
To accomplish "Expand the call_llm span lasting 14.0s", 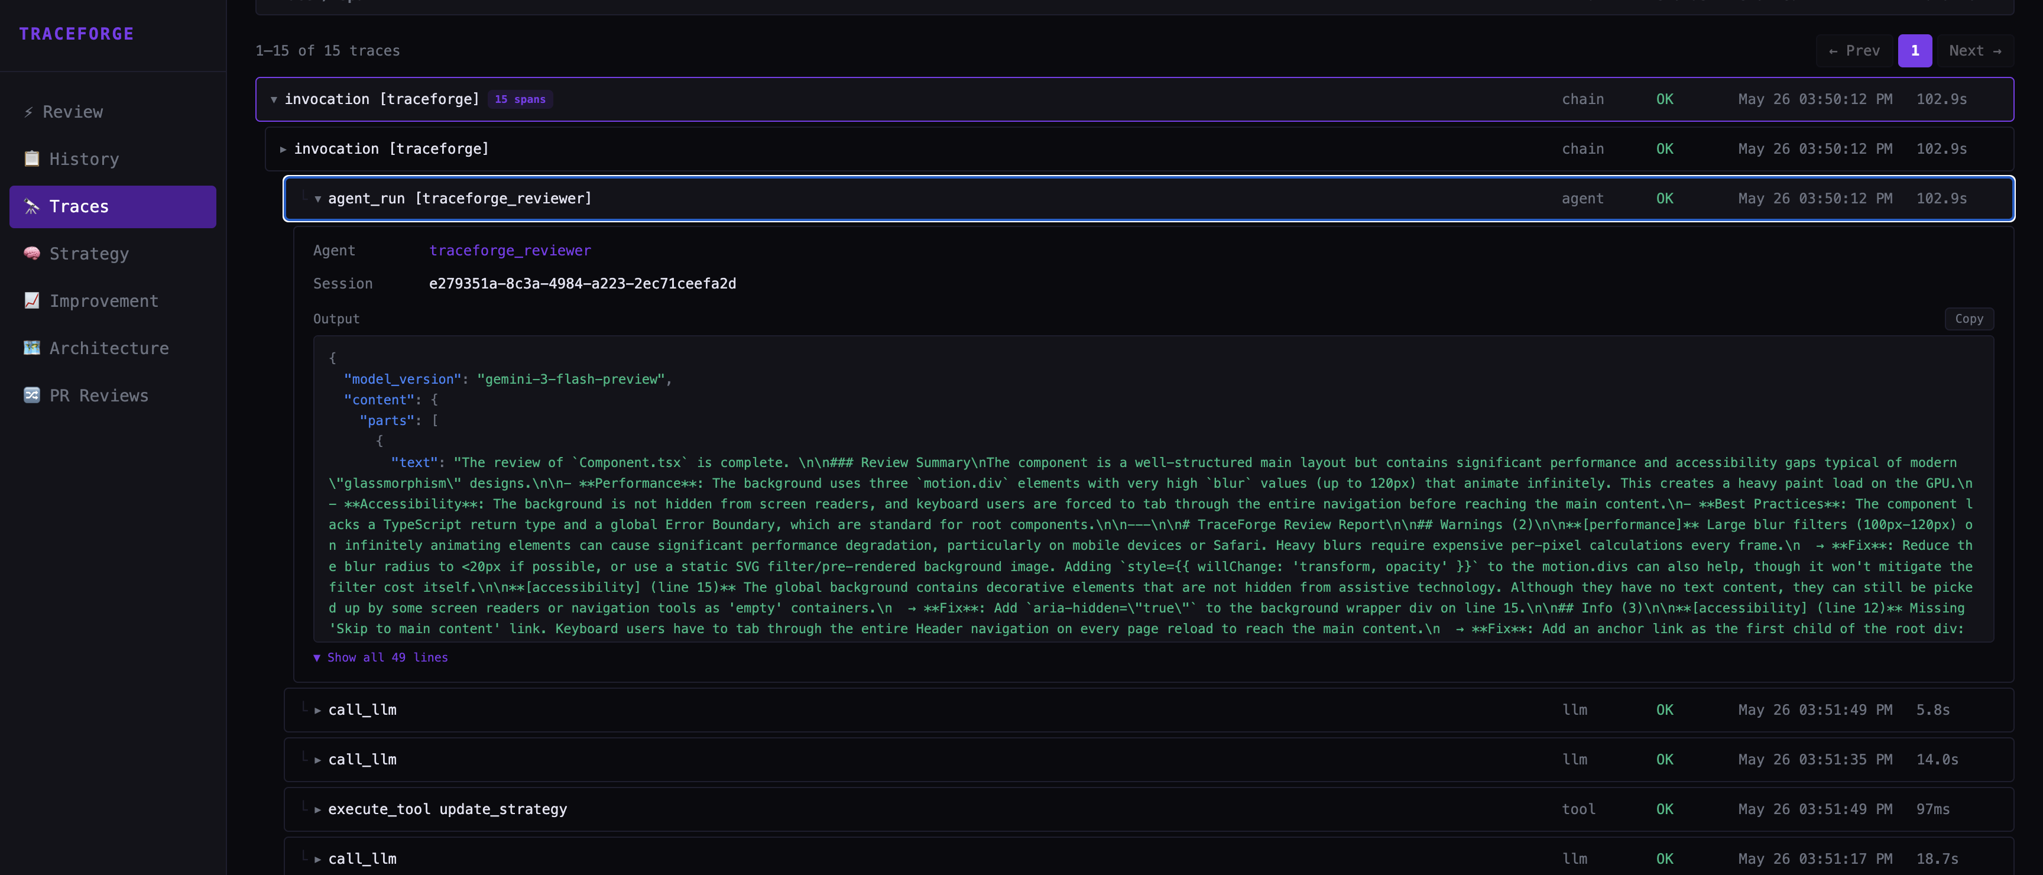I will (1149, 760).
